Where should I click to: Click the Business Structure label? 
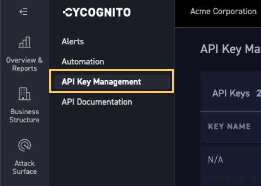(25, 116)
